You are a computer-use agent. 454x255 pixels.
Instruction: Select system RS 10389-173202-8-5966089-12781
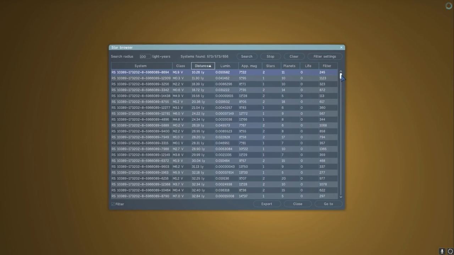tap(224, 114)
